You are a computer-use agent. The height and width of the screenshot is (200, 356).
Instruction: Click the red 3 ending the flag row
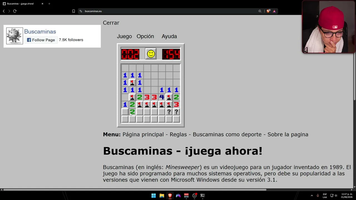[x=176, y=104]
